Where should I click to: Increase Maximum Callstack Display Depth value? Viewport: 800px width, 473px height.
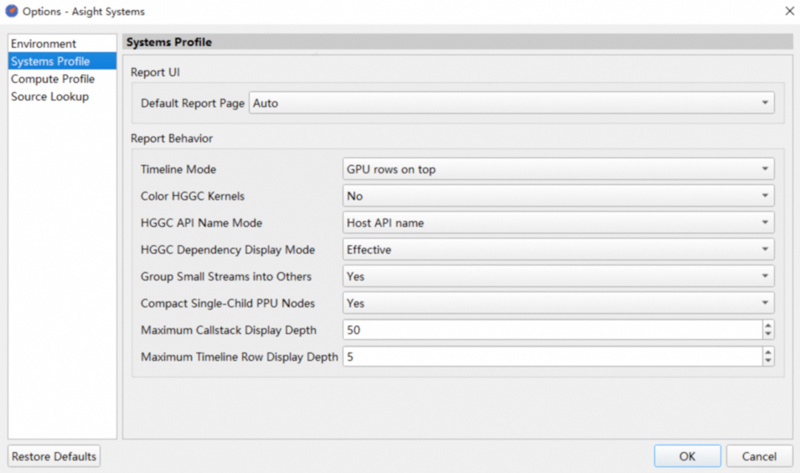[768, 325]
